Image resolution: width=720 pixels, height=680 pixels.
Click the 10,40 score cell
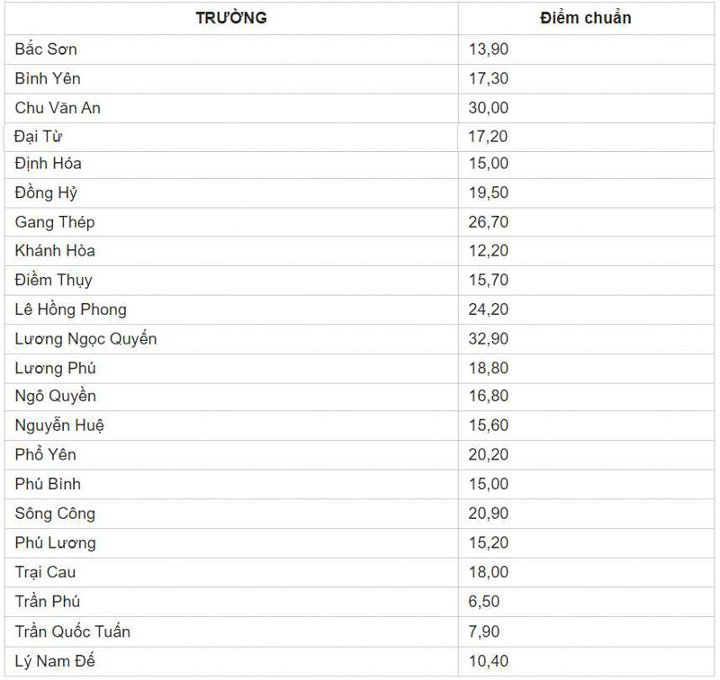pyautogui.click(x=489, y=661)
